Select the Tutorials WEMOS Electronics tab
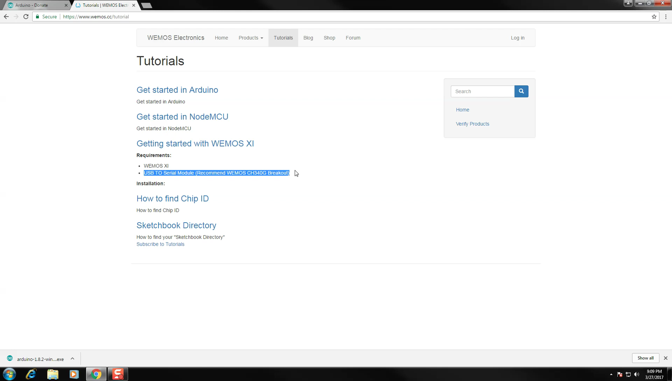 point(105,5)
